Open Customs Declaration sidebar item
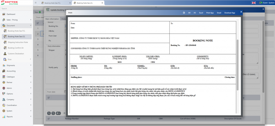Image resolution: width=275 pixels, height=126 pixels. [x=16, y=54]
